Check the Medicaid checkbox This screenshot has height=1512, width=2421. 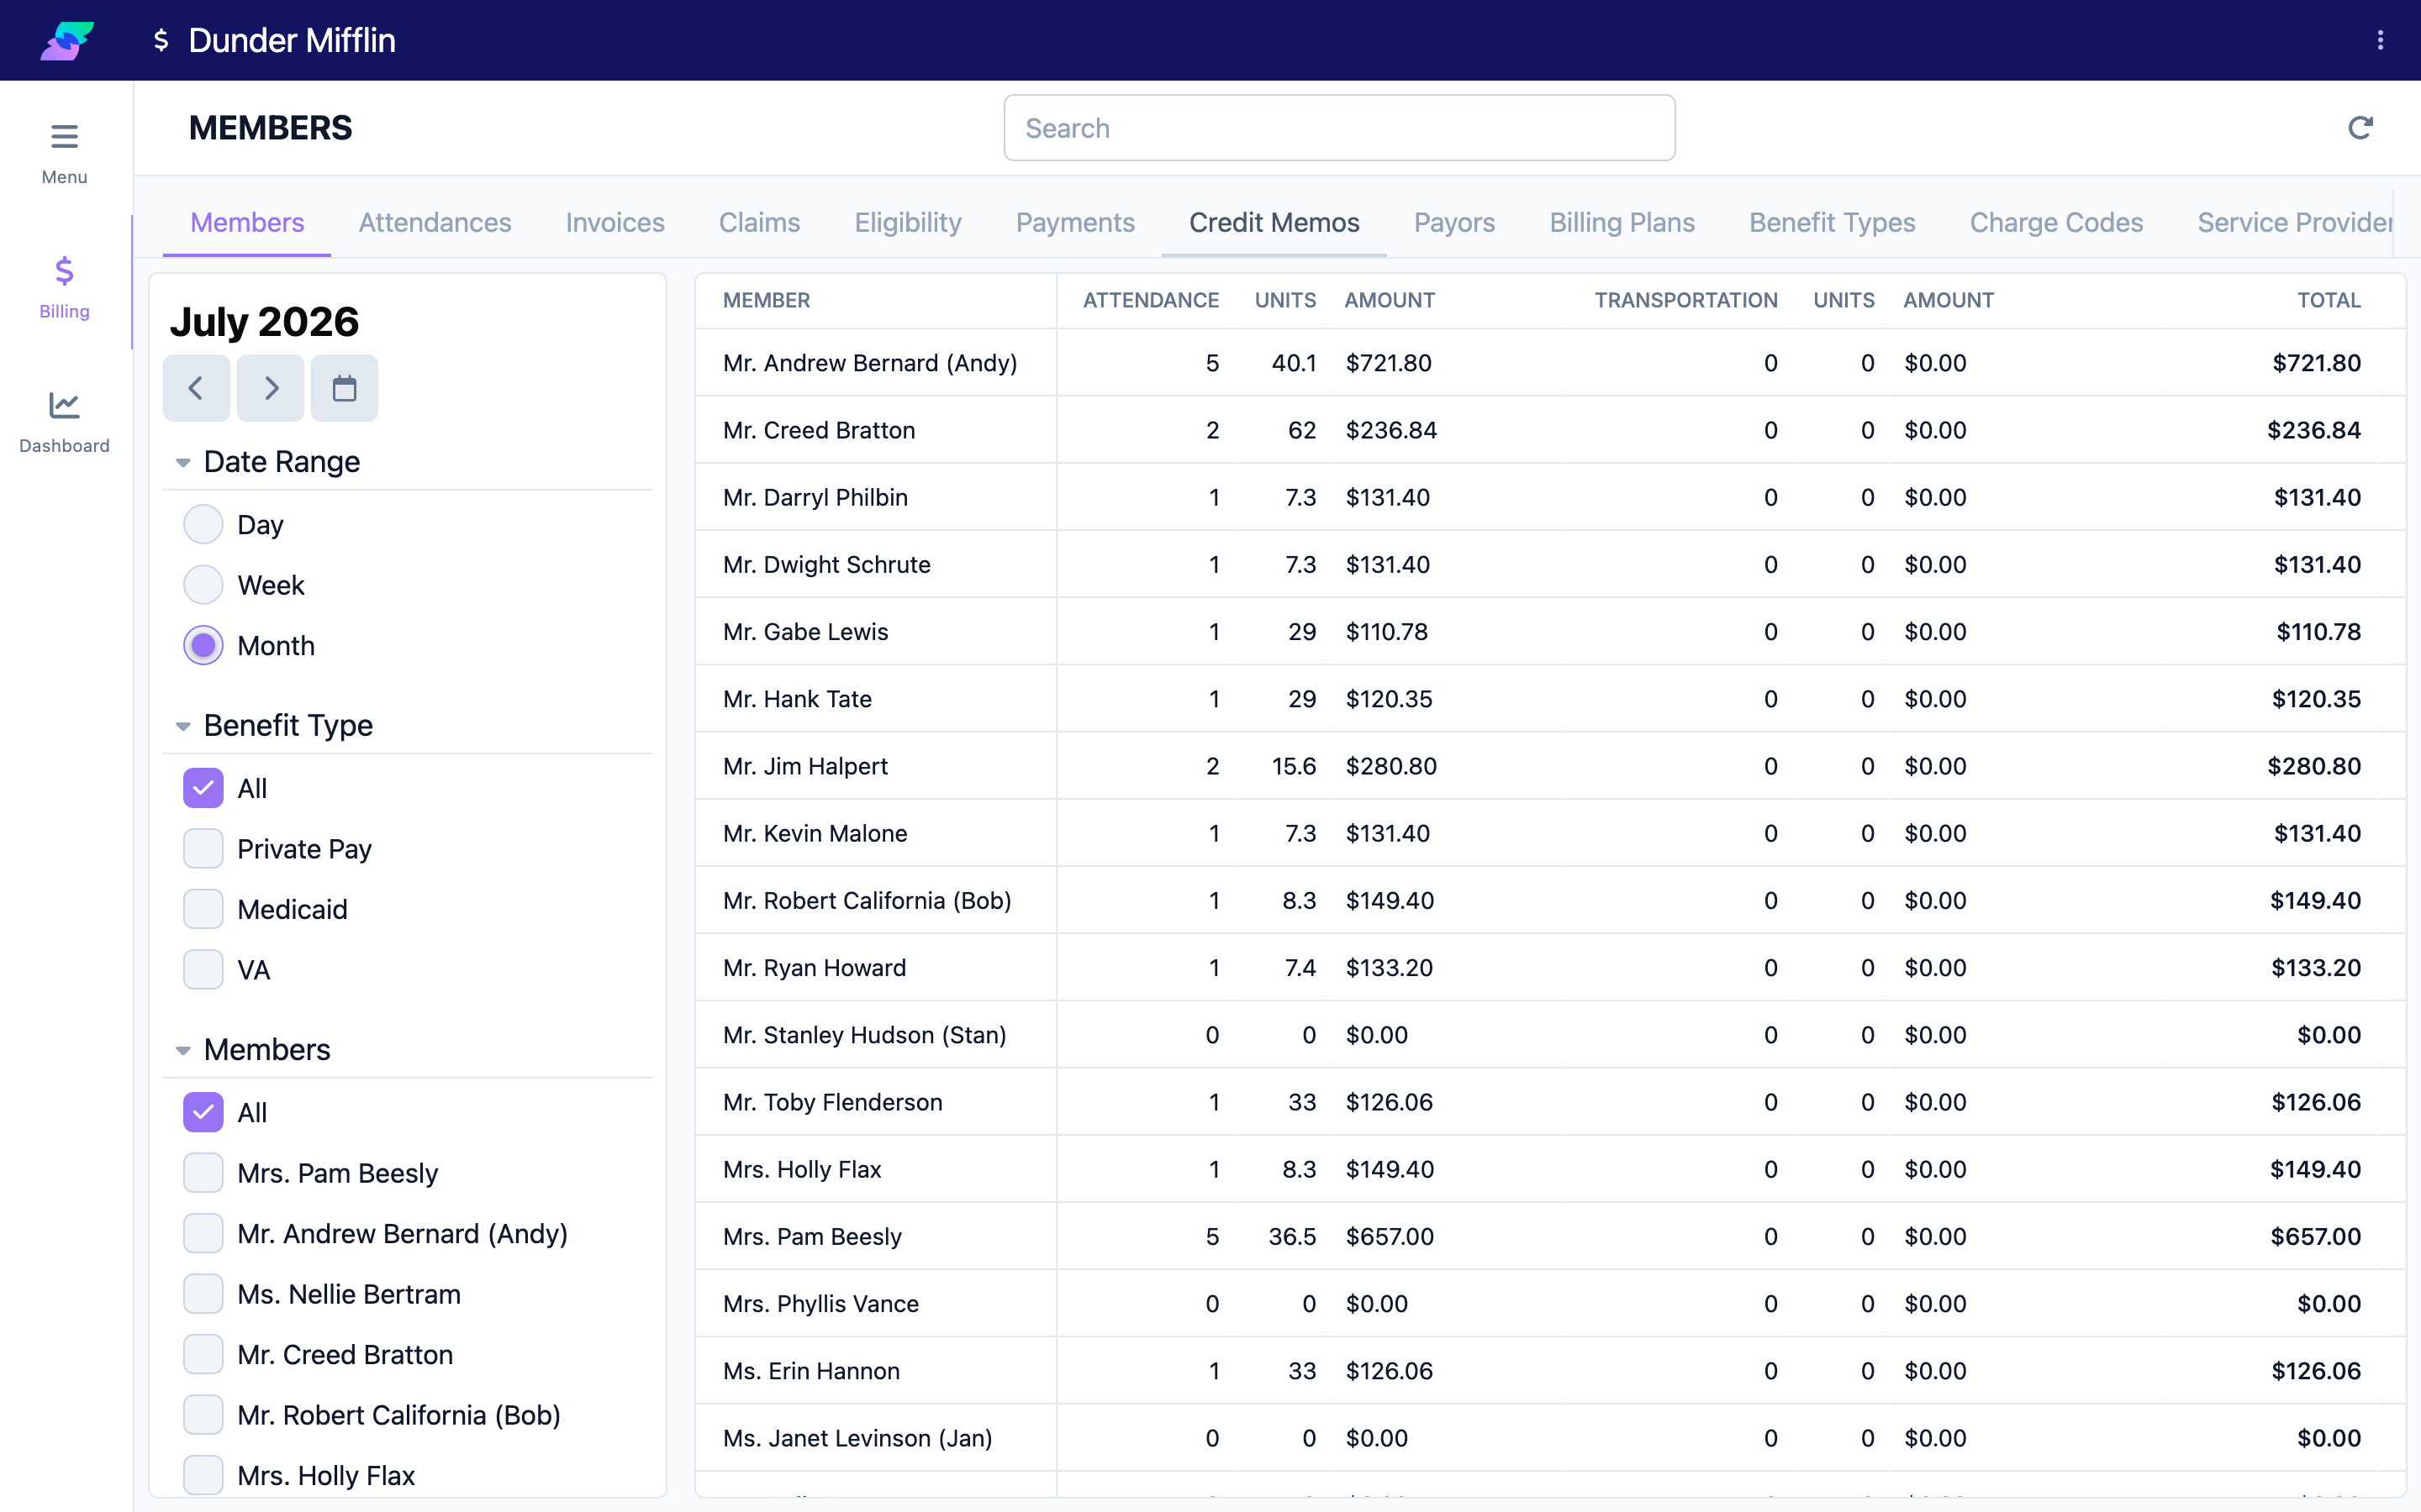coord(203,909)
